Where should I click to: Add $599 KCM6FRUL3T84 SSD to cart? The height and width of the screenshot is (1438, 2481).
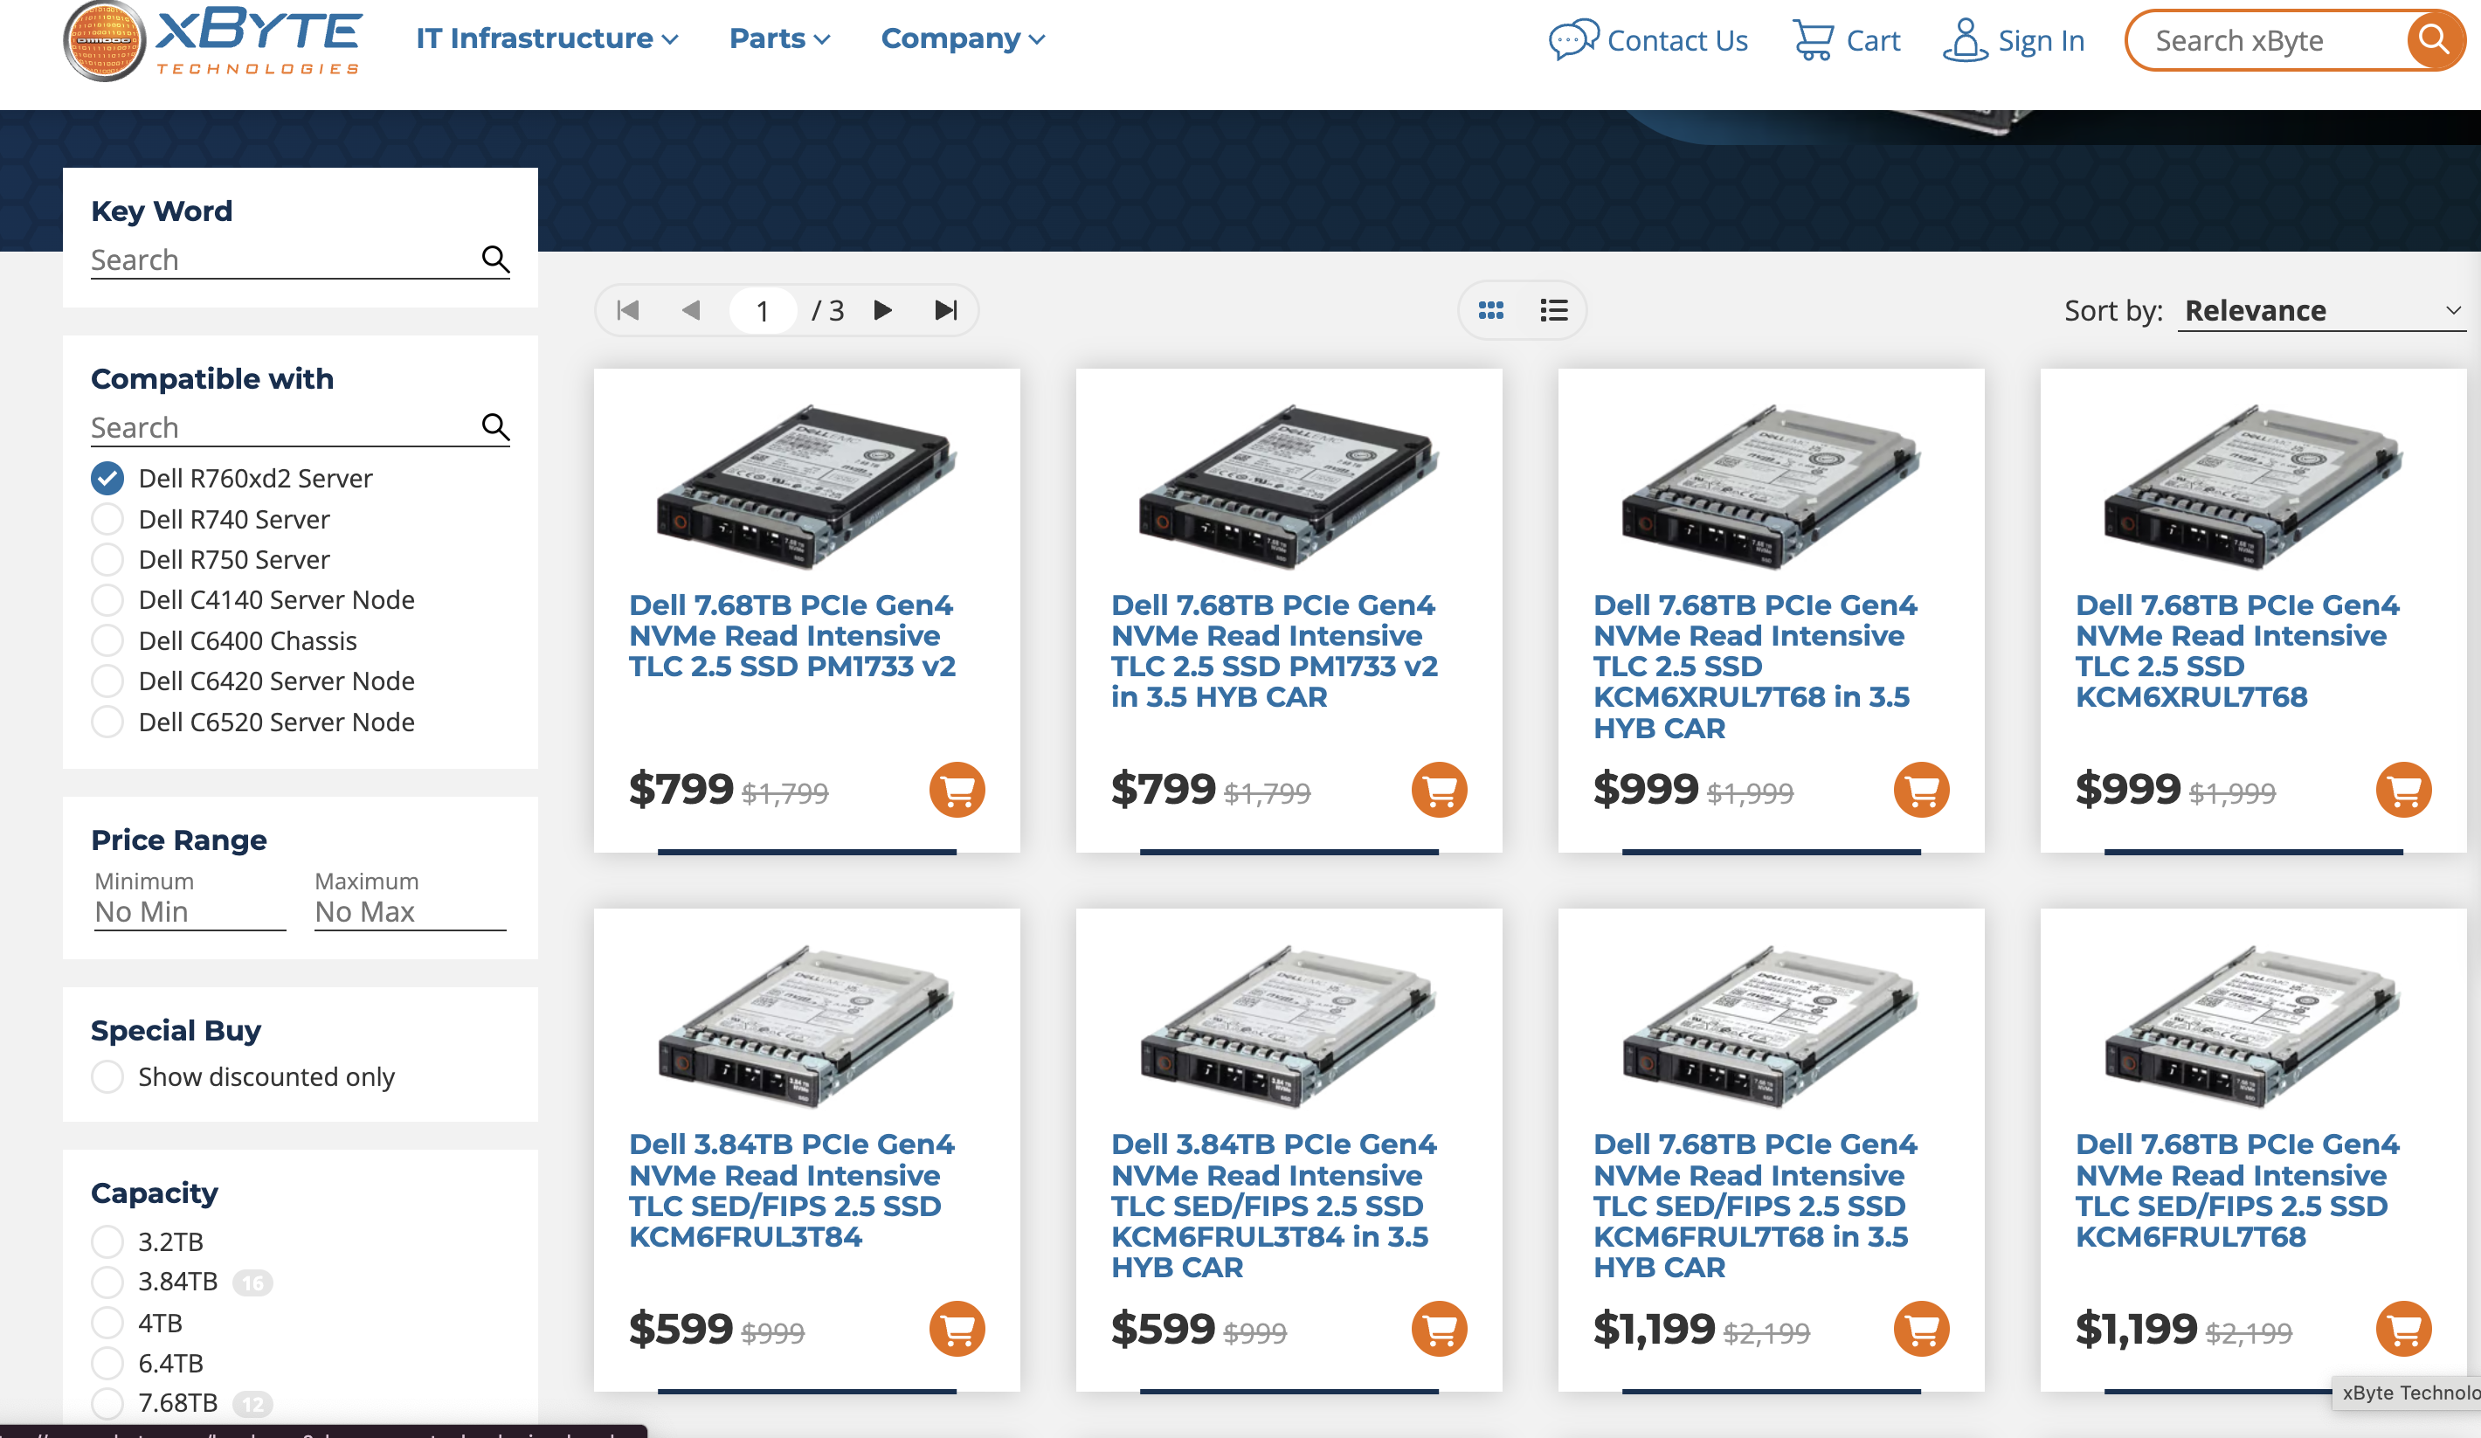click(956, 1329)
